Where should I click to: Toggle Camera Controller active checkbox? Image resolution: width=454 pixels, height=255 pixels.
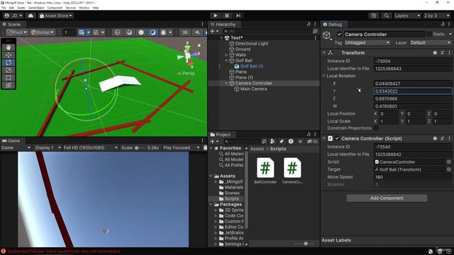(x=339, y=34)
